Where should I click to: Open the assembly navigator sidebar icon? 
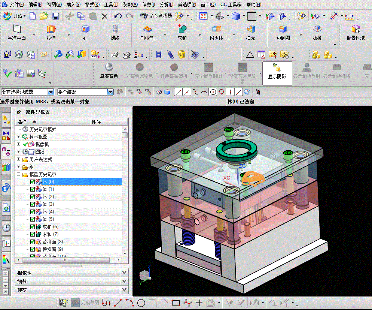[x=6, y=120]
